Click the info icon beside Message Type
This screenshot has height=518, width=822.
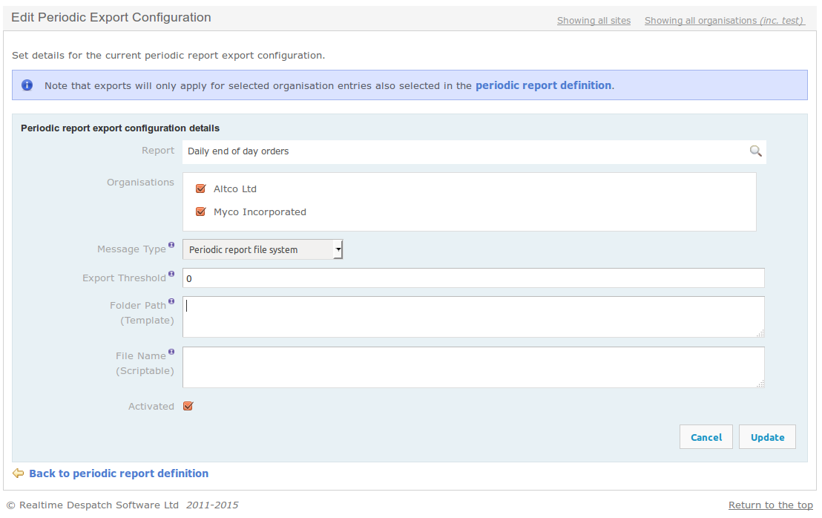click(171, 244)
